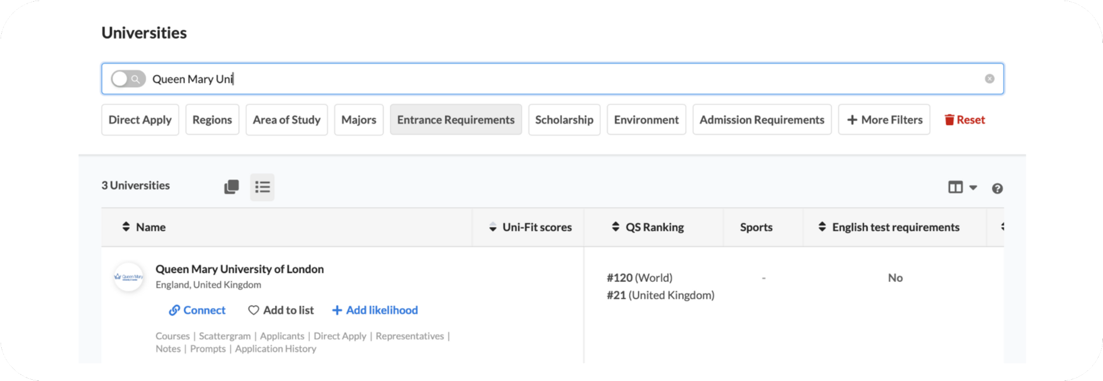Open the More Filters button

(884, 120)
